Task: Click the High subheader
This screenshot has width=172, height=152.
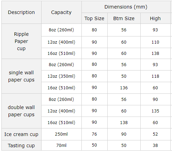Action: click(155, 18)
